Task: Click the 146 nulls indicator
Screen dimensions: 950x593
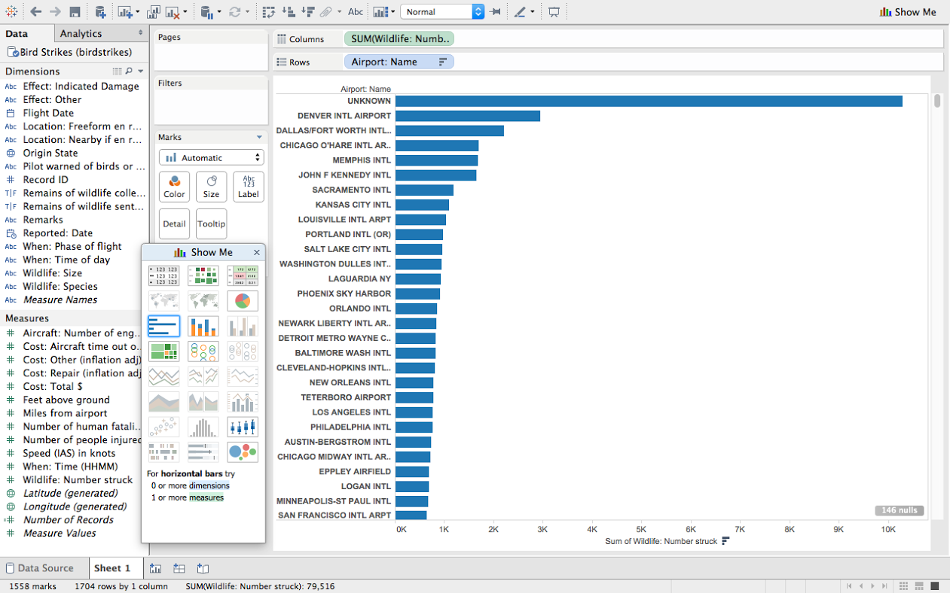Action: (899, 510)
